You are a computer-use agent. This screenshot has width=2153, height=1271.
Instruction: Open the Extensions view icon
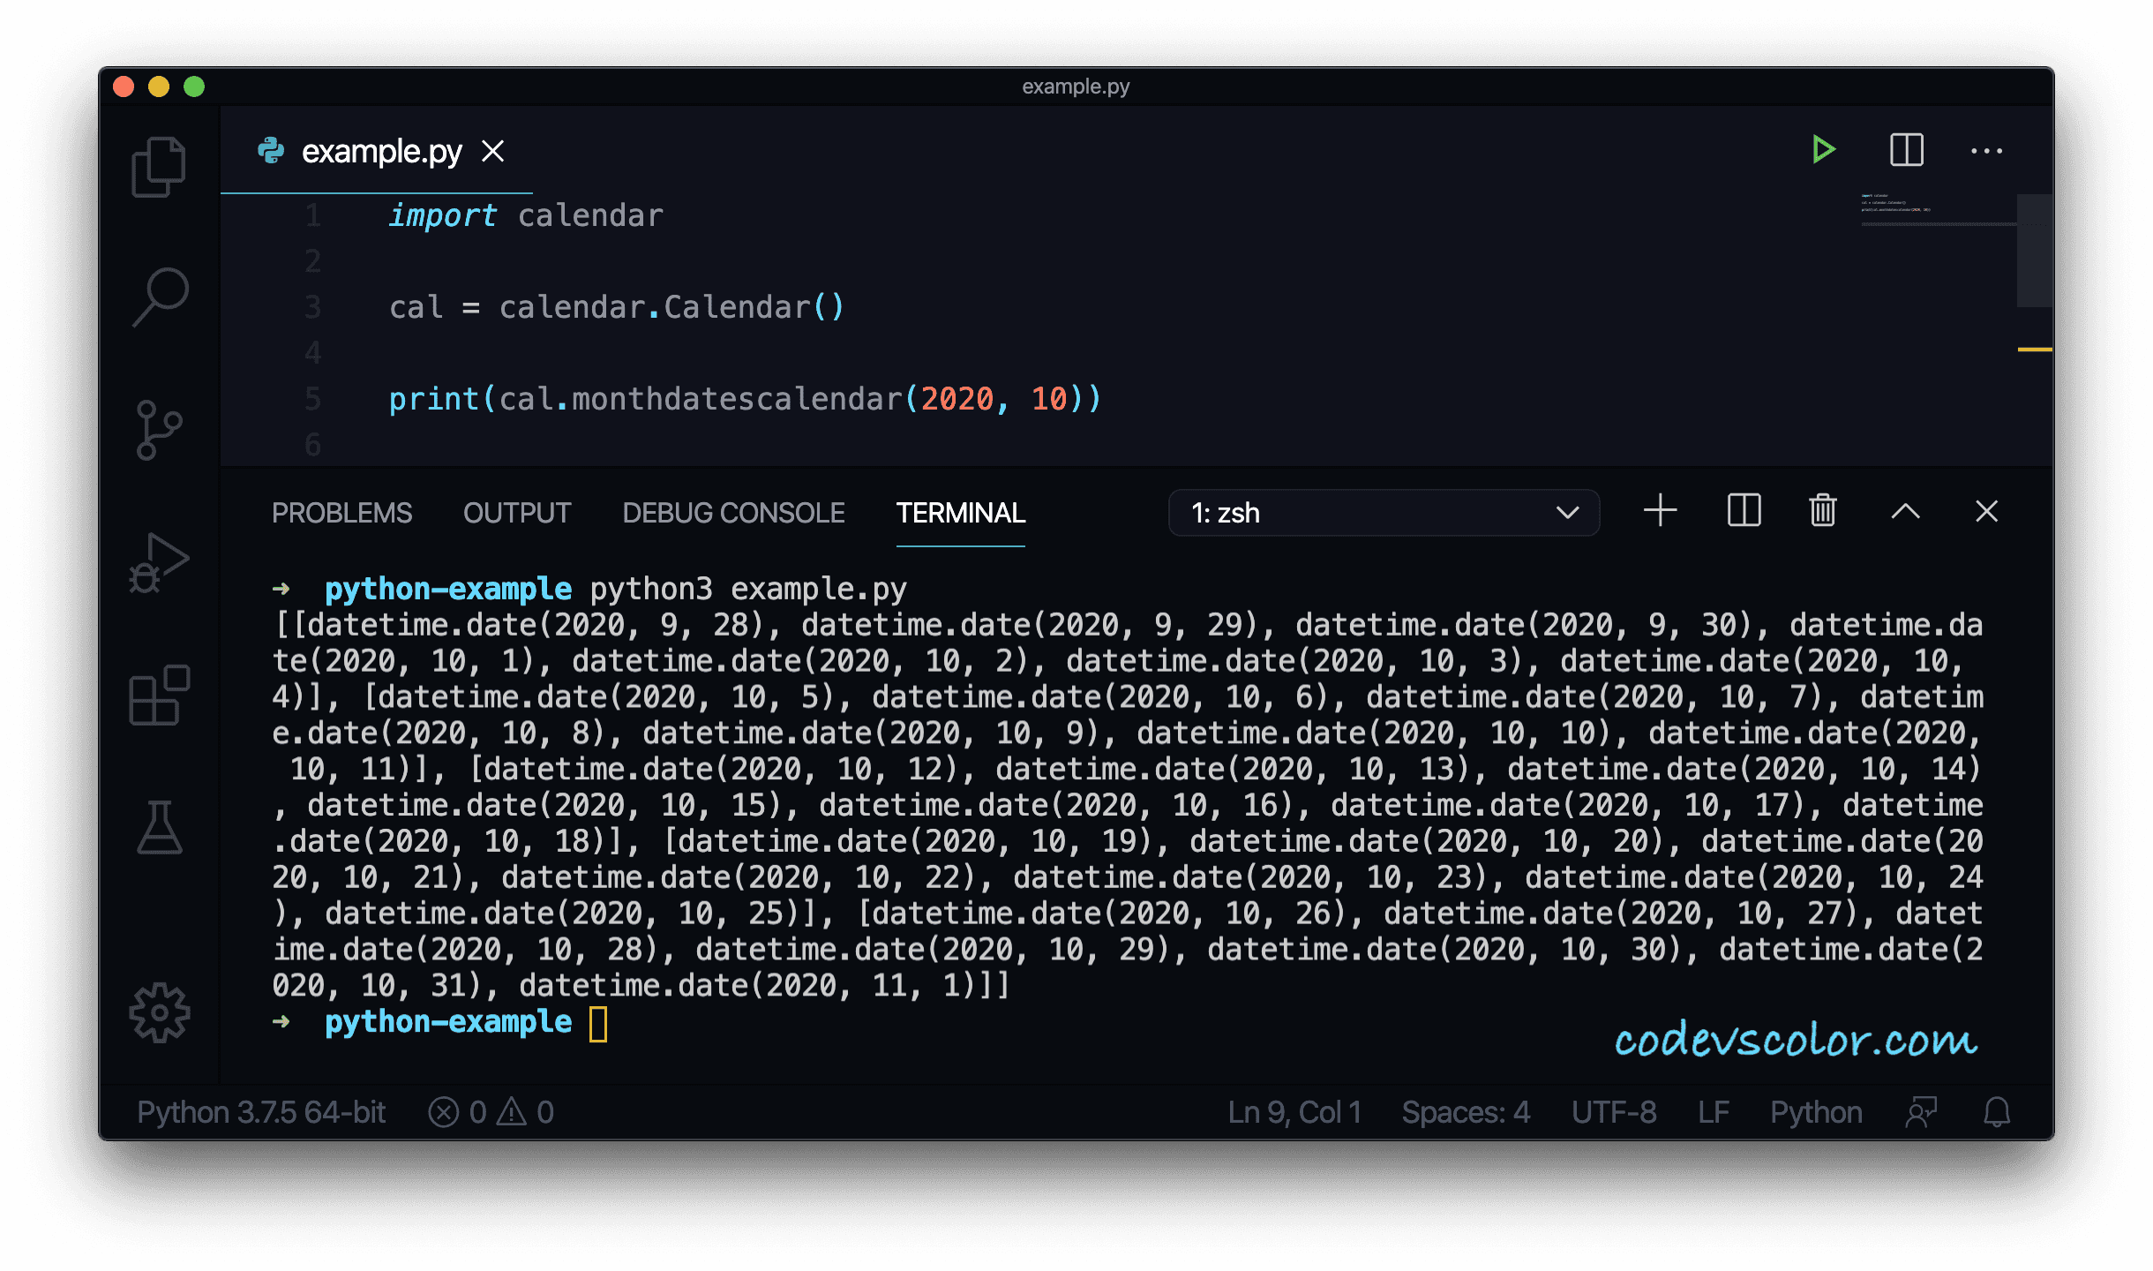coord(159,696)
